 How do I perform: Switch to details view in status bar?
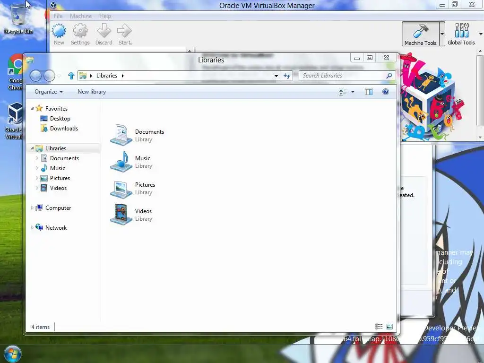(x=379, y=327)
